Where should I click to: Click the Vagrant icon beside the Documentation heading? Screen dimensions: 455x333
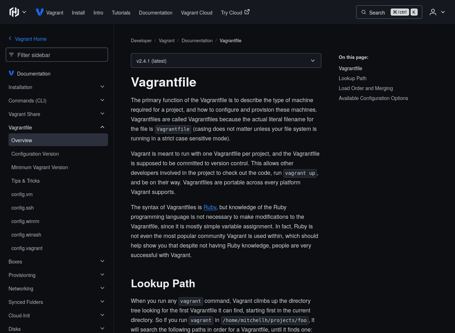pos(11,73)
